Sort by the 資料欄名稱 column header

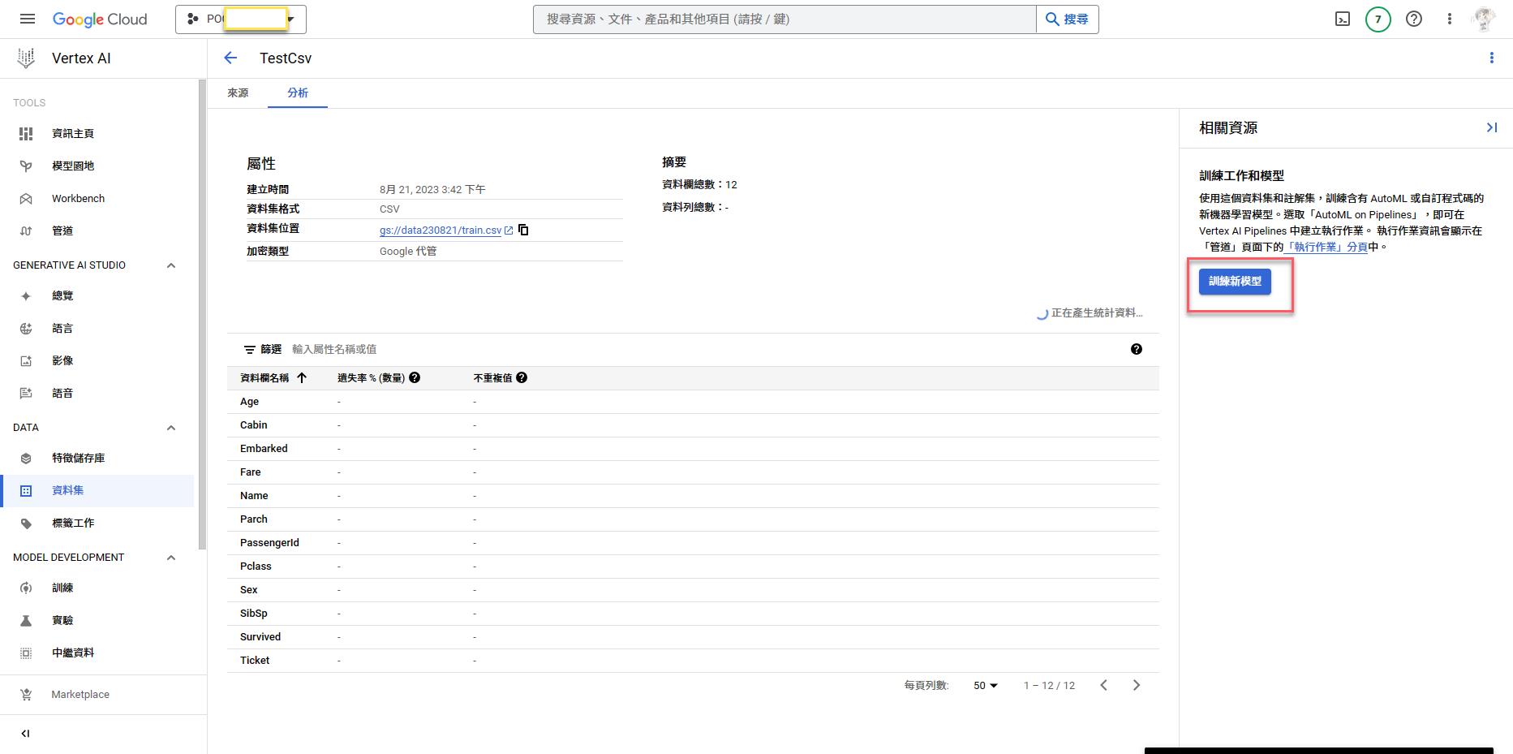265,377
